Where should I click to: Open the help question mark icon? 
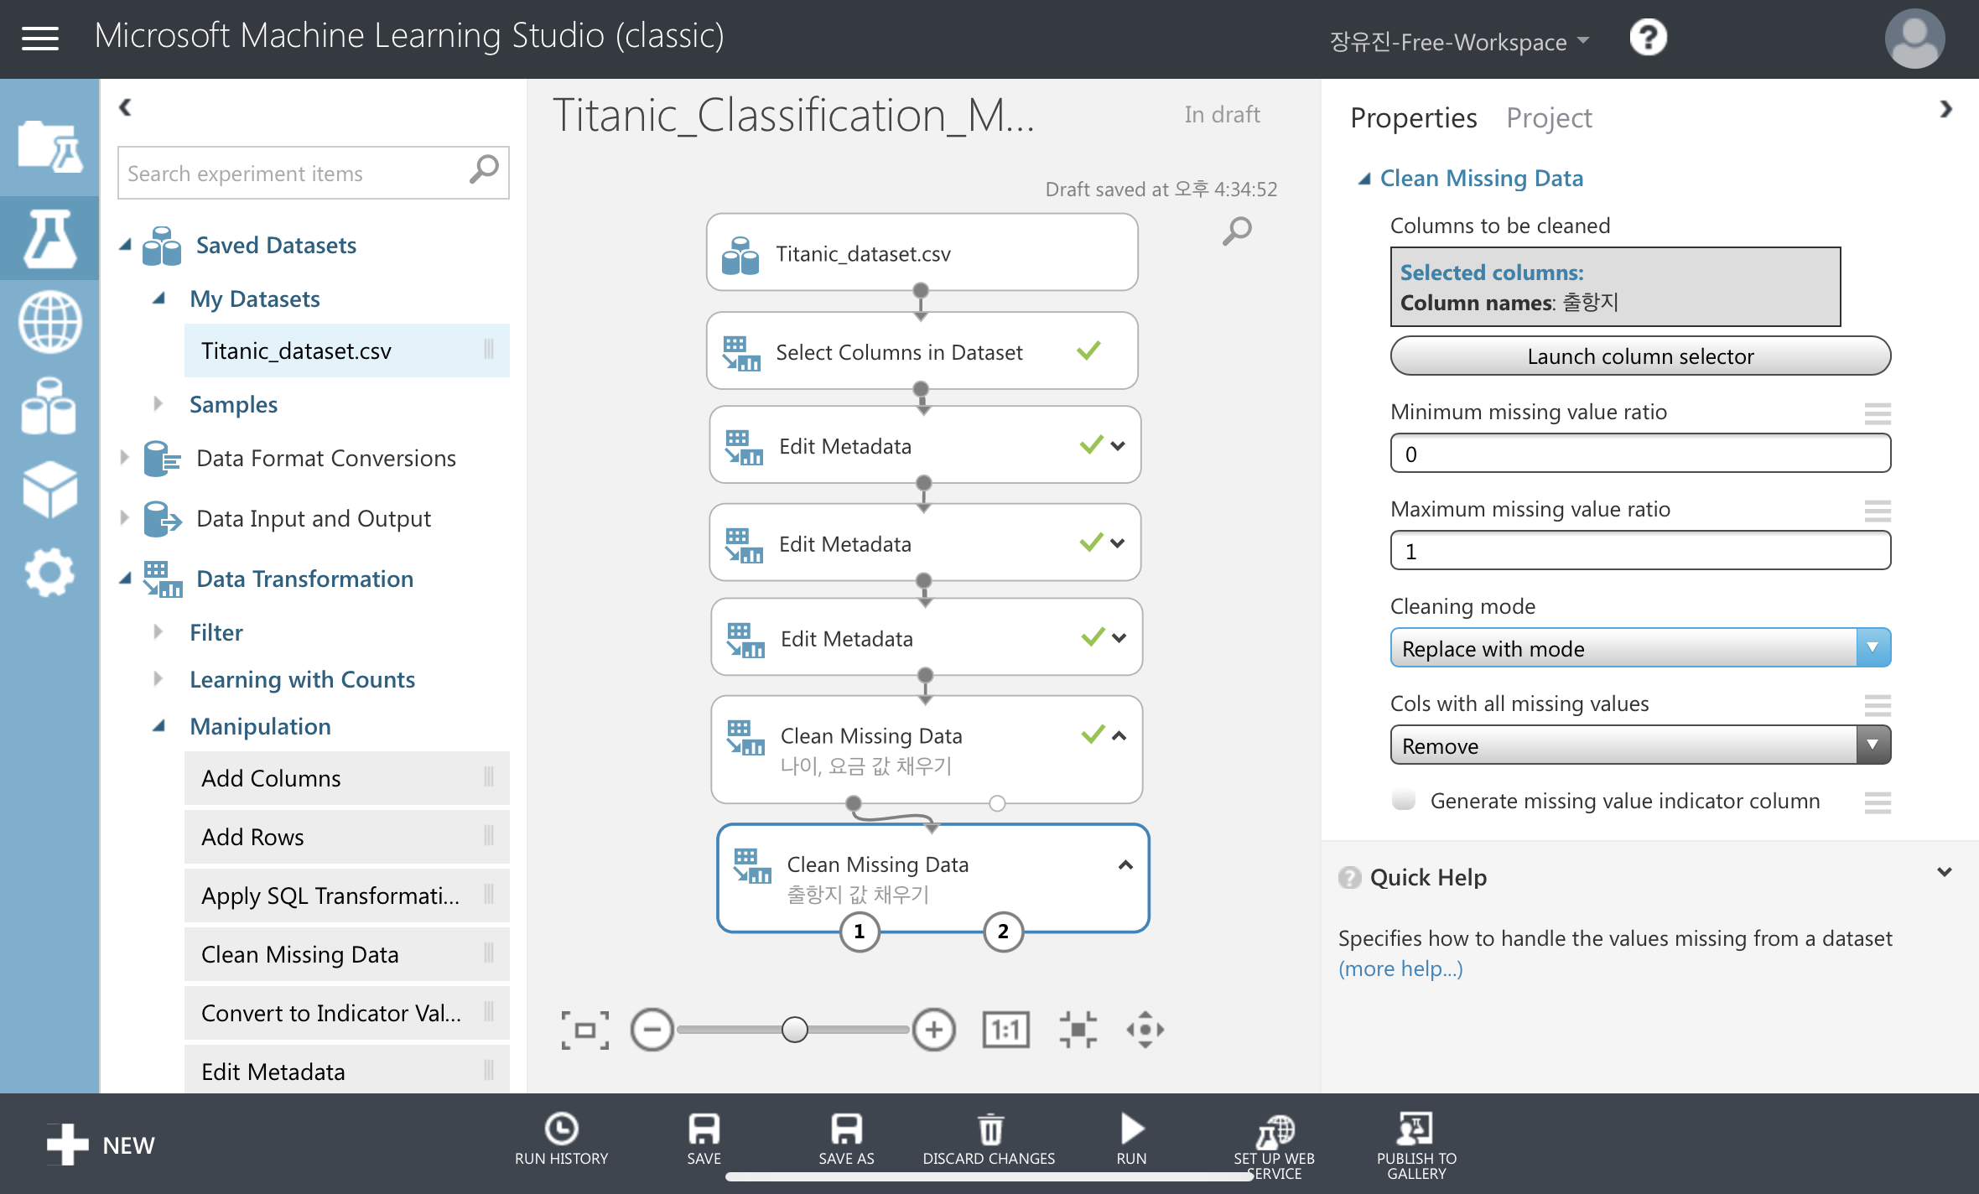(x=1648, y=39)
